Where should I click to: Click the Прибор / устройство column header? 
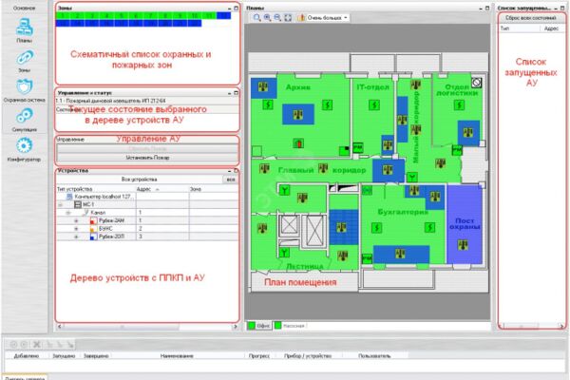click(x=308, y=356)
